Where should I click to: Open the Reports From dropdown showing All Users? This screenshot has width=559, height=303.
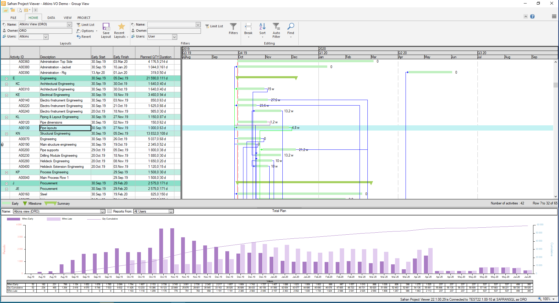pyautogui.click(x=171, y=211)
